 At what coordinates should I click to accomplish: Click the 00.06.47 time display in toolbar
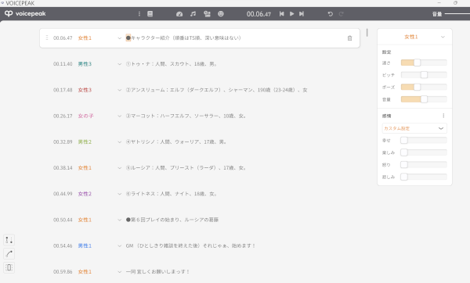pyautogui.click(x=258, y=14)
